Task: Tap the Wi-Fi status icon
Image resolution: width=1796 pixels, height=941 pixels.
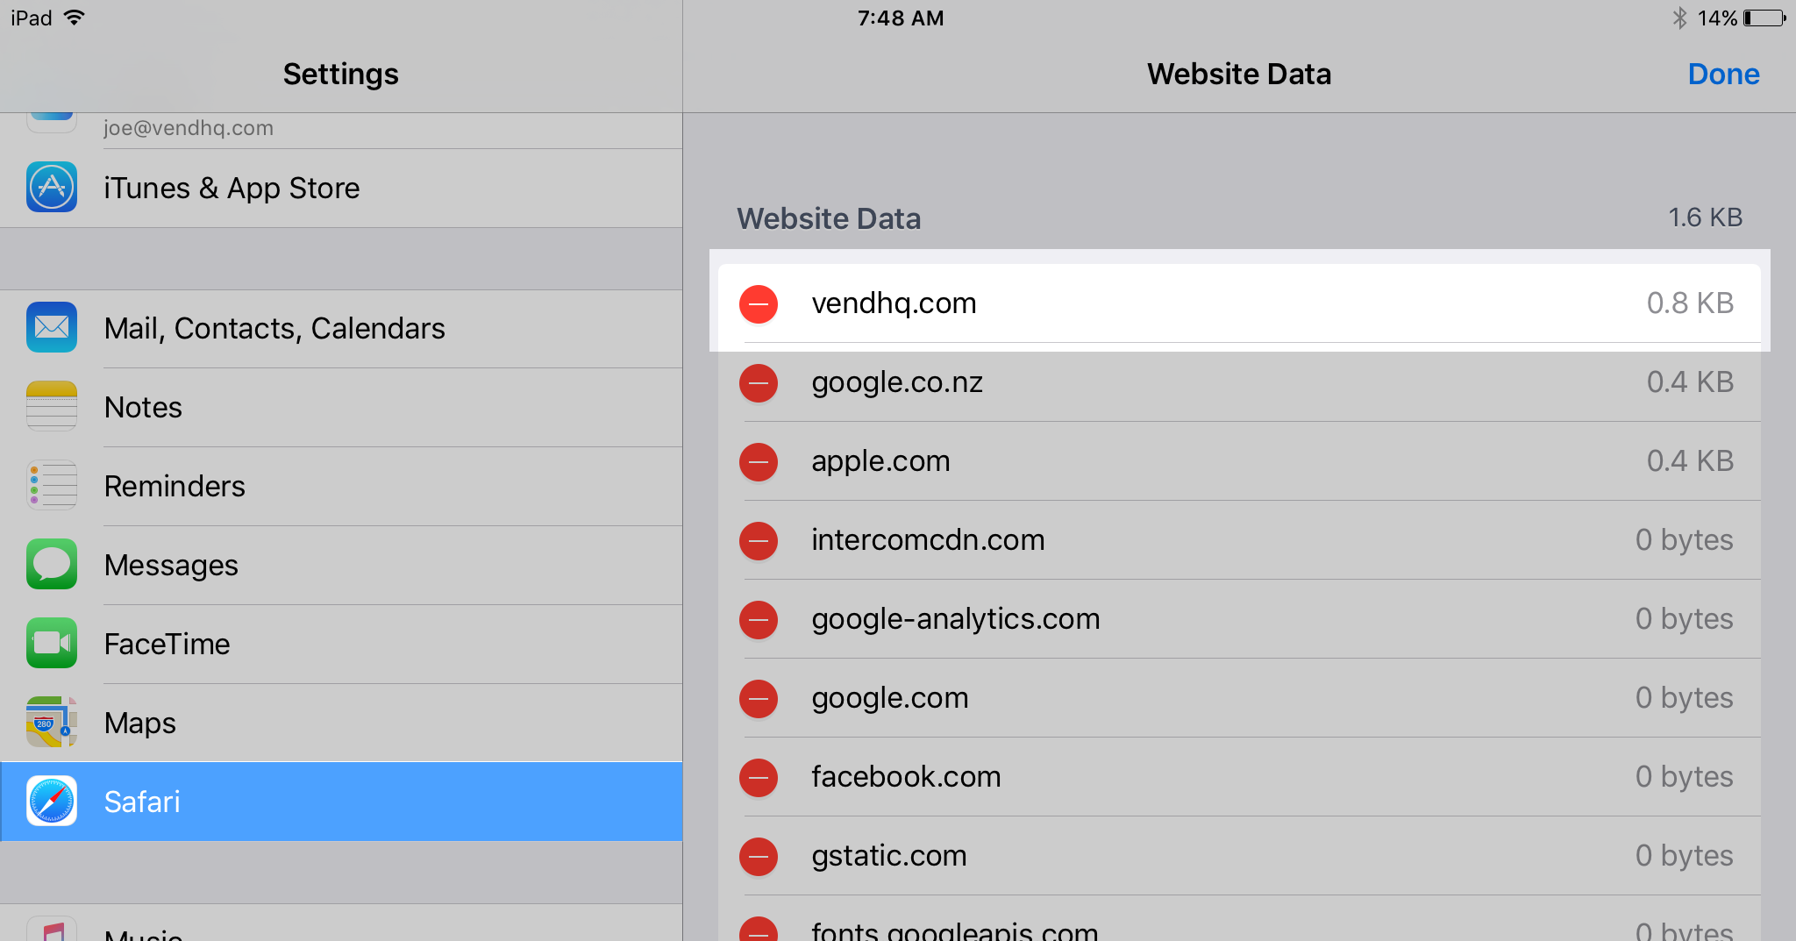Action: [75, 18]
